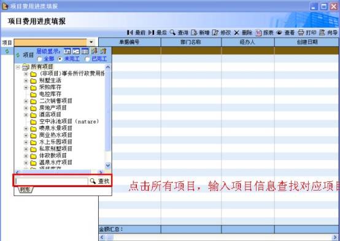Jump to last record with 最后

click(x=158, y=33)
